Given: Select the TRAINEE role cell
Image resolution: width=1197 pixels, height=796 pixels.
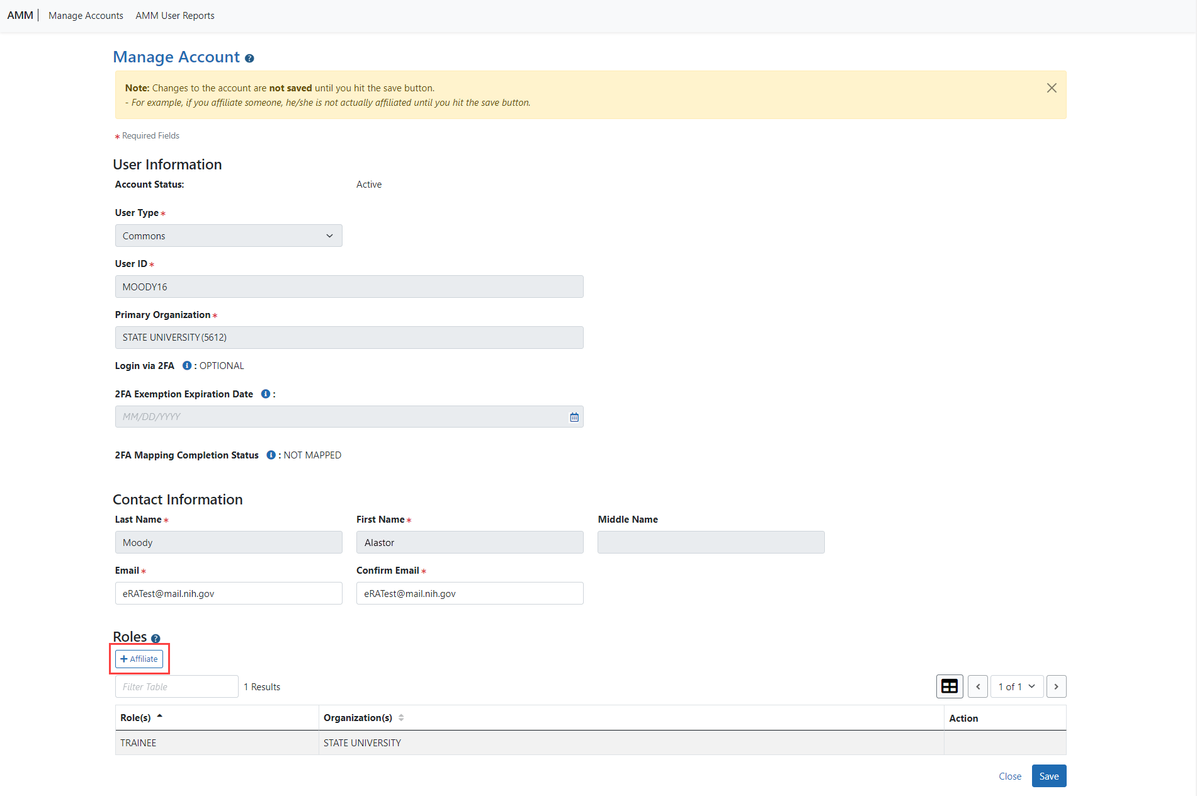Looking at the screenshot, I should [217, 743].
